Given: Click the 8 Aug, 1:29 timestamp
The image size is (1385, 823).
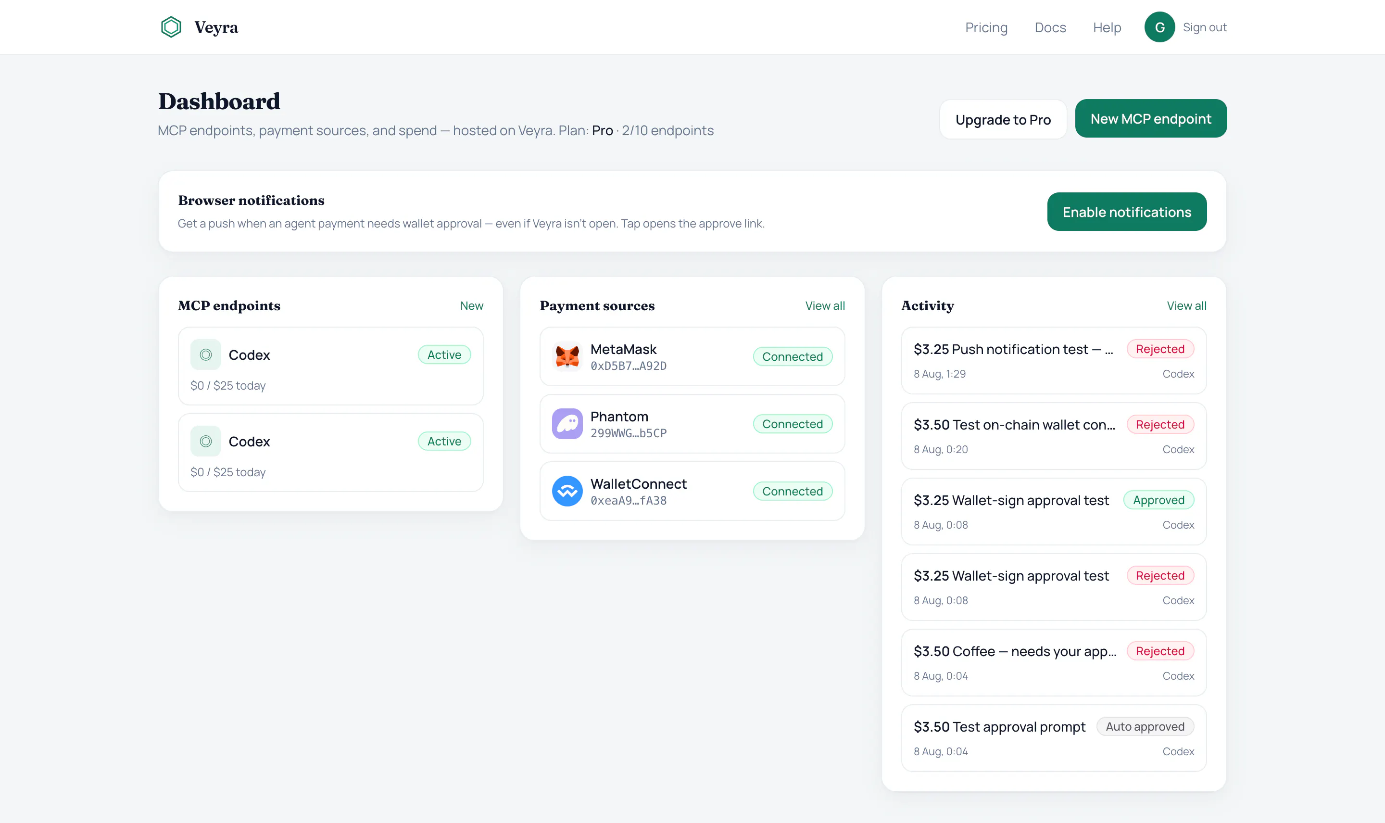Looking at the screenshot, I should pos(939,374).
